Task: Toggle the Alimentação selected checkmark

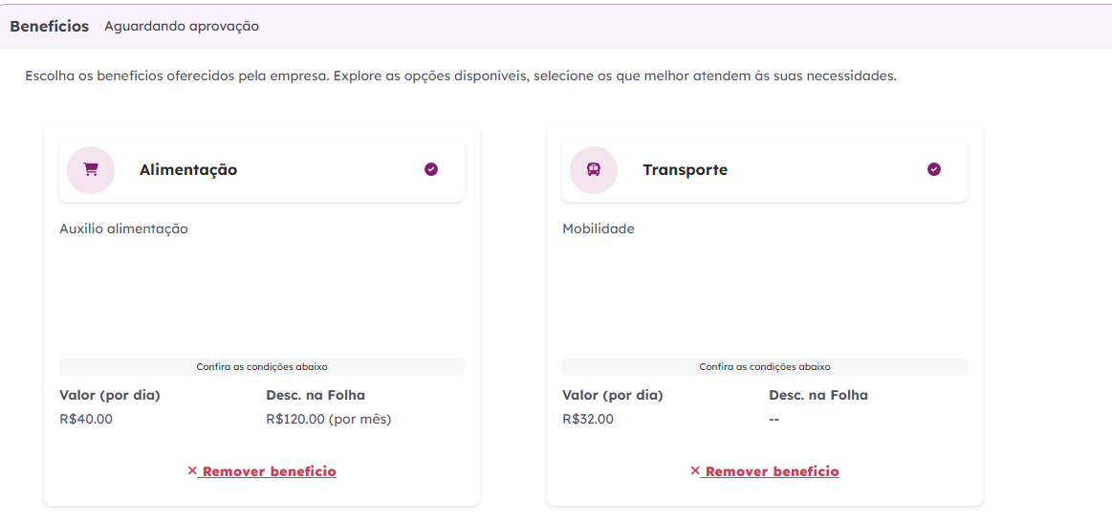Action: (x=431, y=169)
